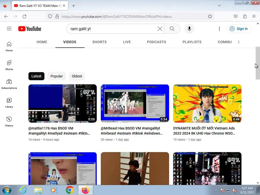Click the magnifier search button
This screenshot has height=195, width=260.
pyautogui.click(x=172, y=29)
